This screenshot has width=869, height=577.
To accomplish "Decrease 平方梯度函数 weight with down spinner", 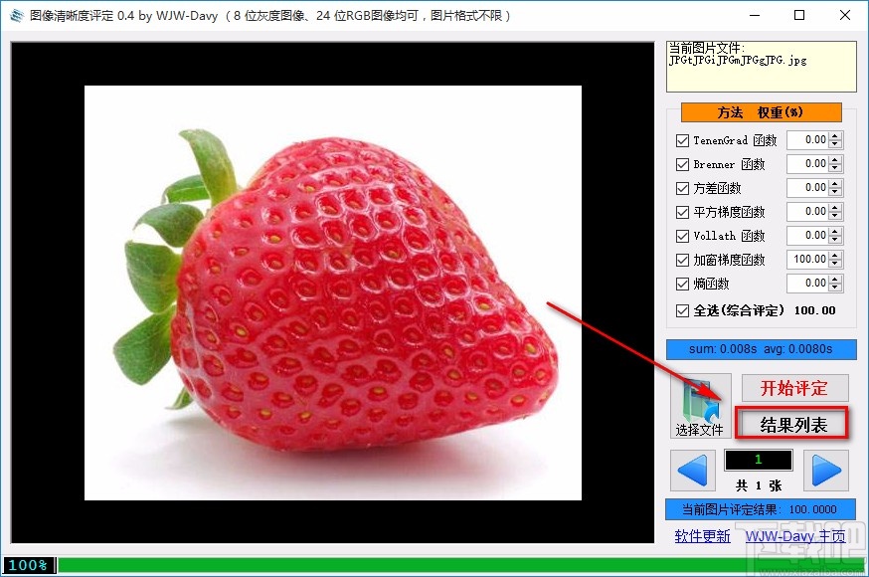I will [x=836, y=216].
